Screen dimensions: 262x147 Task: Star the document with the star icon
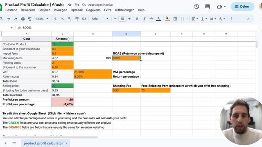(x=70, y=5)
